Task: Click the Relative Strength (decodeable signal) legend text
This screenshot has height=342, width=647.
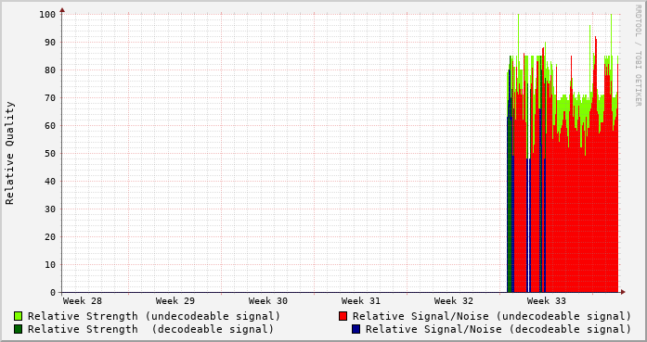Action: 150,329
